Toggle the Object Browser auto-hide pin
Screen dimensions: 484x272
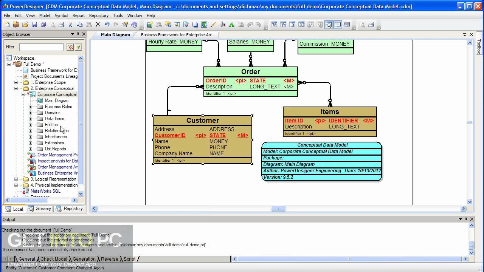pyautogui.click(x=78, y=34)
